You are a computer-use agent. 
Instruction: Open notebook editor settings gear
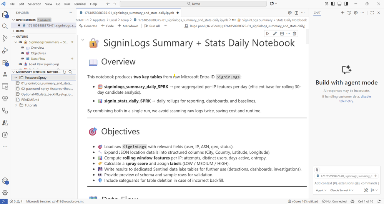point(290,13)
